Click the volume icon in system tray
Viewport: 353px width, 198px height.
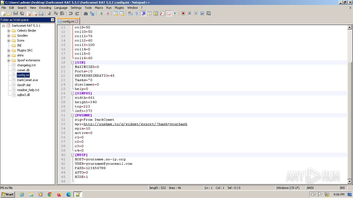pos(314,194)
